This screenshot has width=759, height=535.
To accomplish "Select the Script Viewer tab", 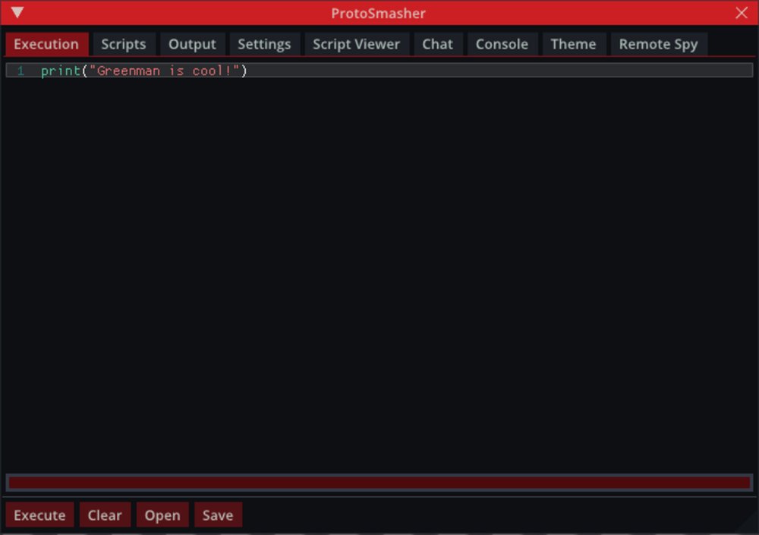I will click(x=356, y=44).
